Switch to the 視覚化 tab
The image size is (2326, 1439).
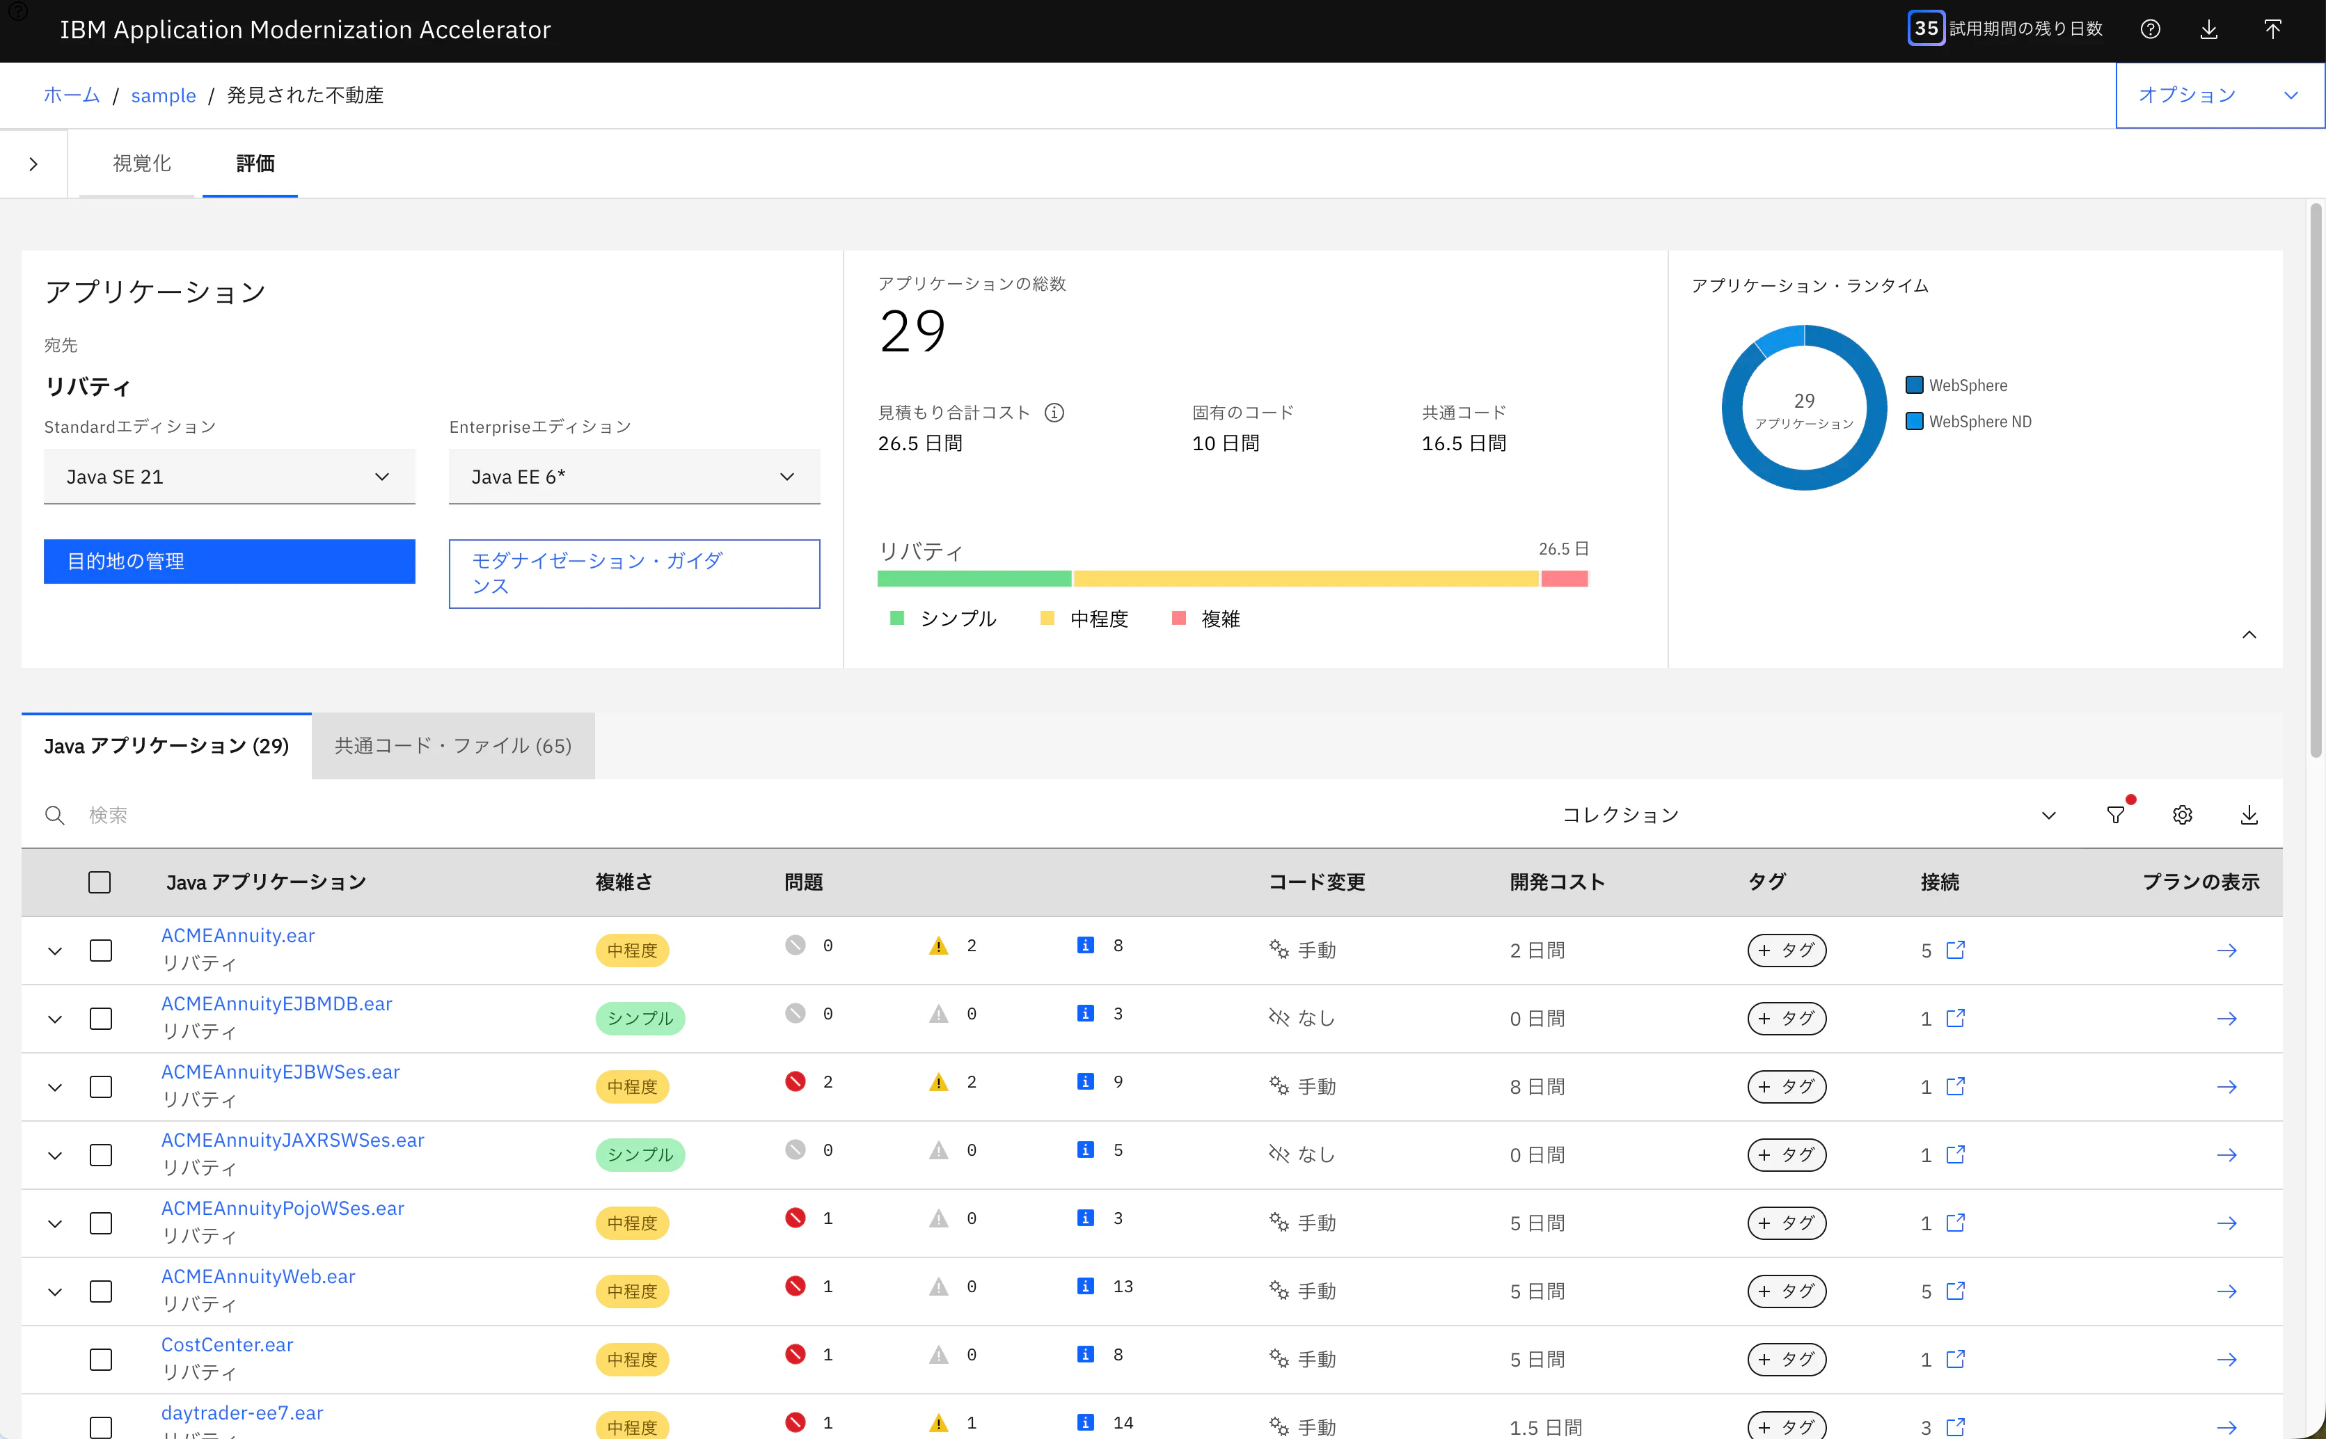click(x=142, y=164)
